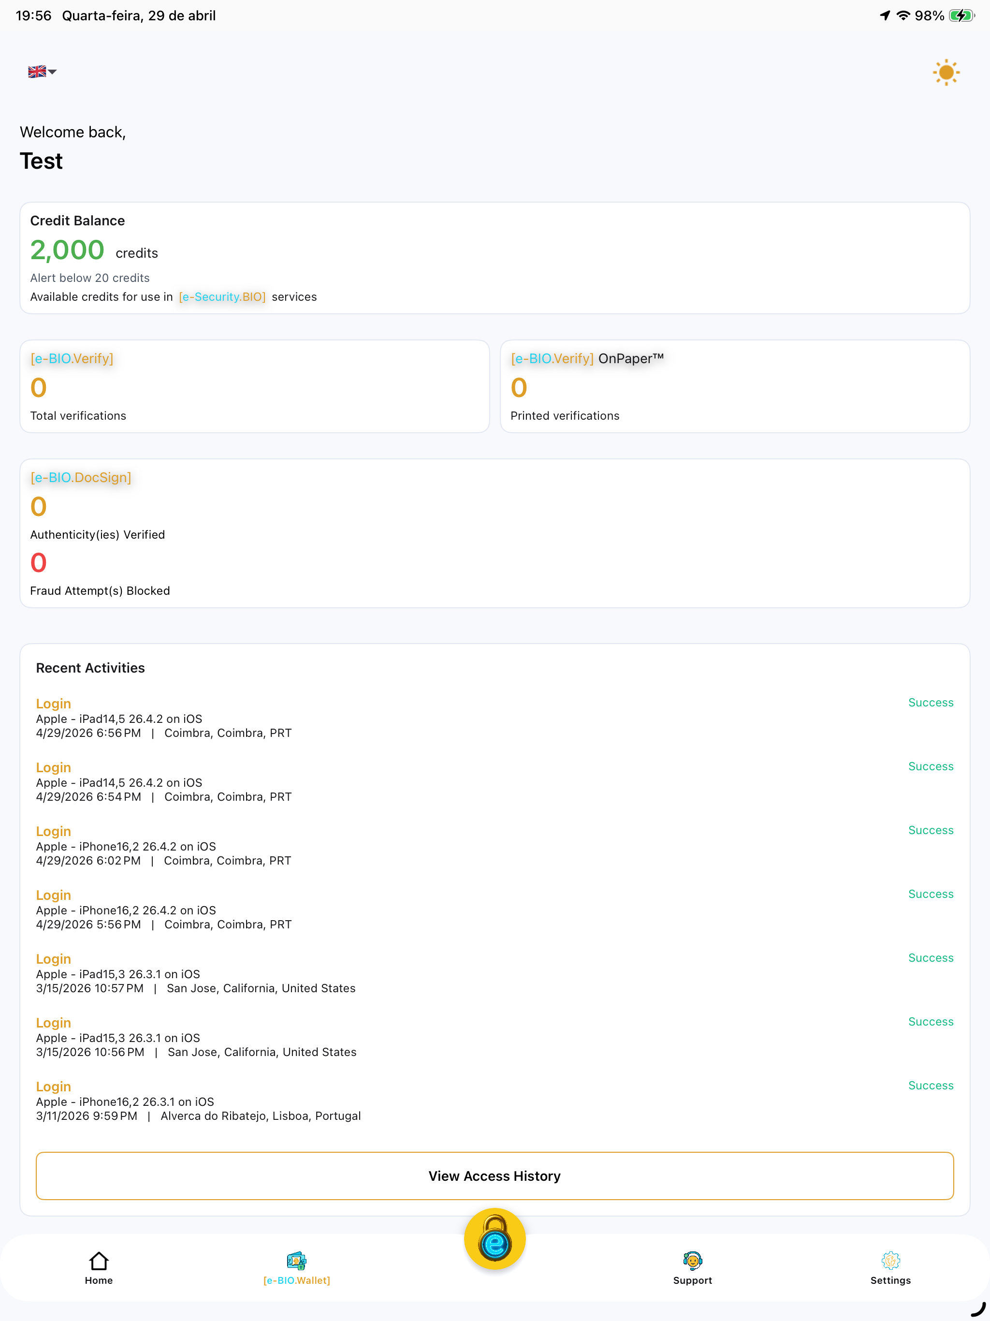Tap the Settings tab label
This screenshot has height=1321, width=990.
[x=890, y=1280]
